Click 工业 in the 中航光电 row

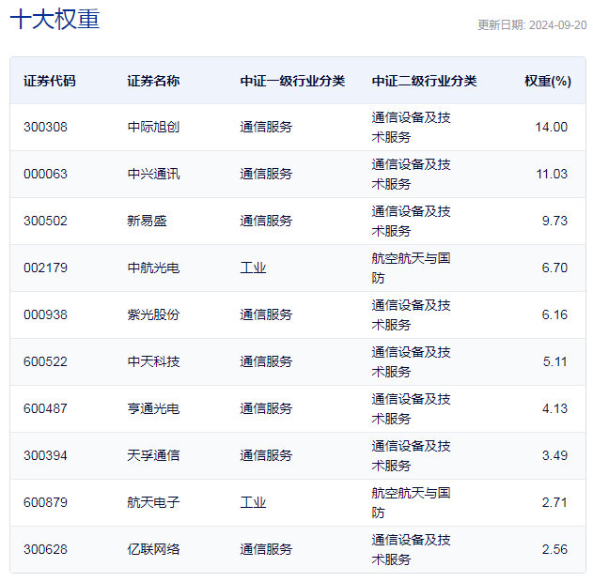253,268
